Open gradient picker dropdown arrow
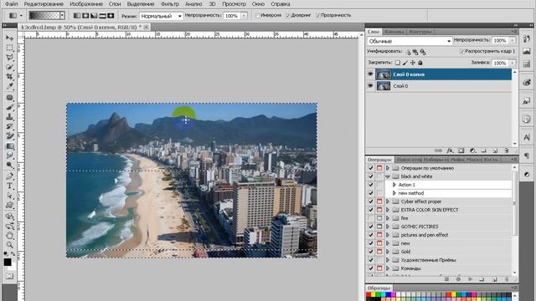Image resolution: width=536 pixels, height=301 pixels. pyautogui.click(x=62, y=15)
